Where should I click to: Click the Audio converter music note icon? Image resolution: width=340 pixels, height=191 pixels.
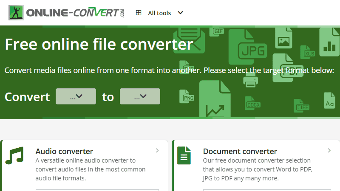[x=14, y=155]
